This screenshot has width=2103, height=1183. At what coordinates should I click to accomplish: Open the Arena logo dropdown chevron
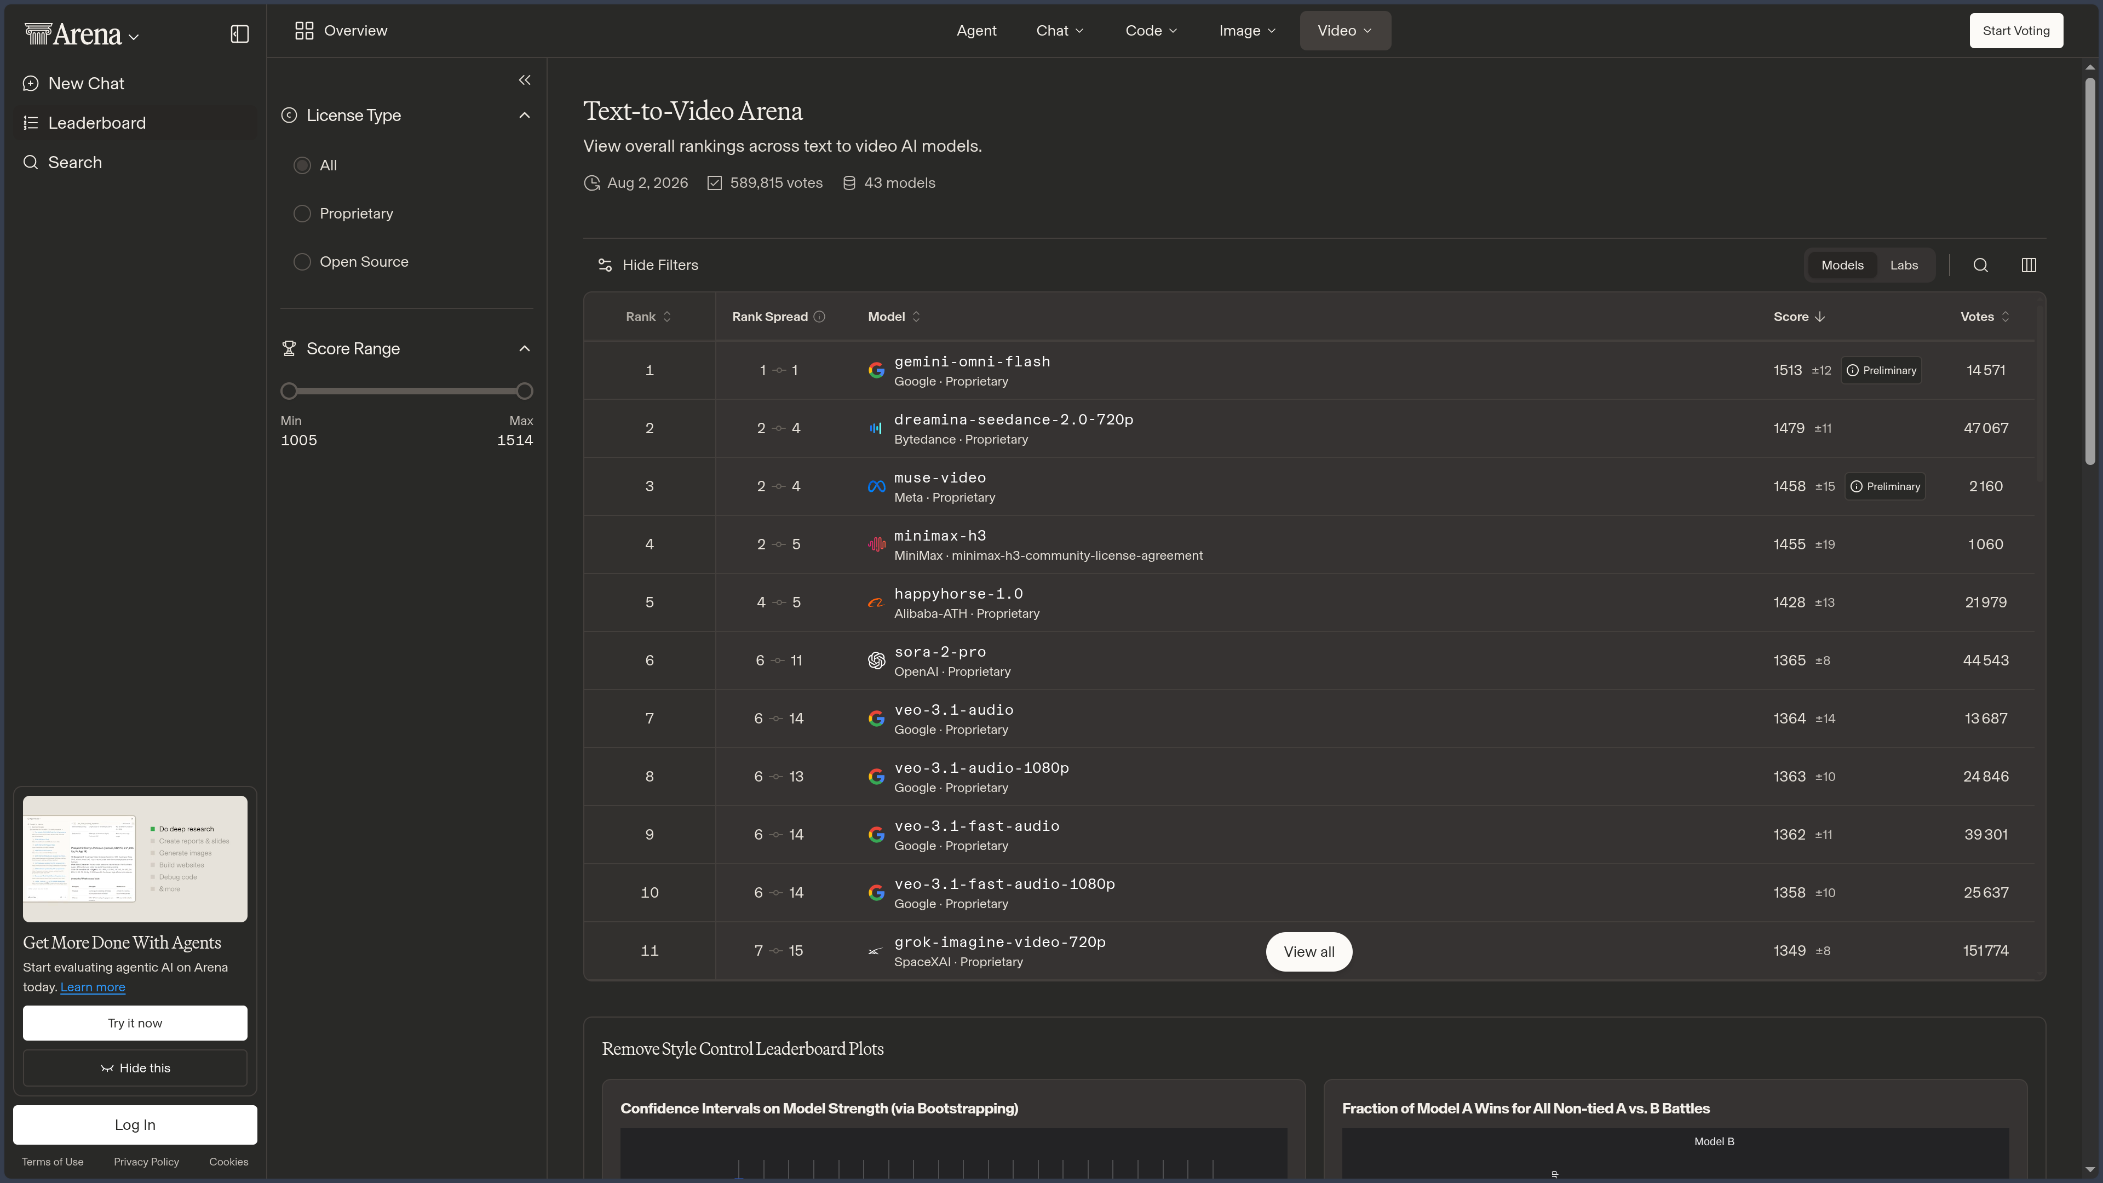pyautogui.click(x=134, y=37)
